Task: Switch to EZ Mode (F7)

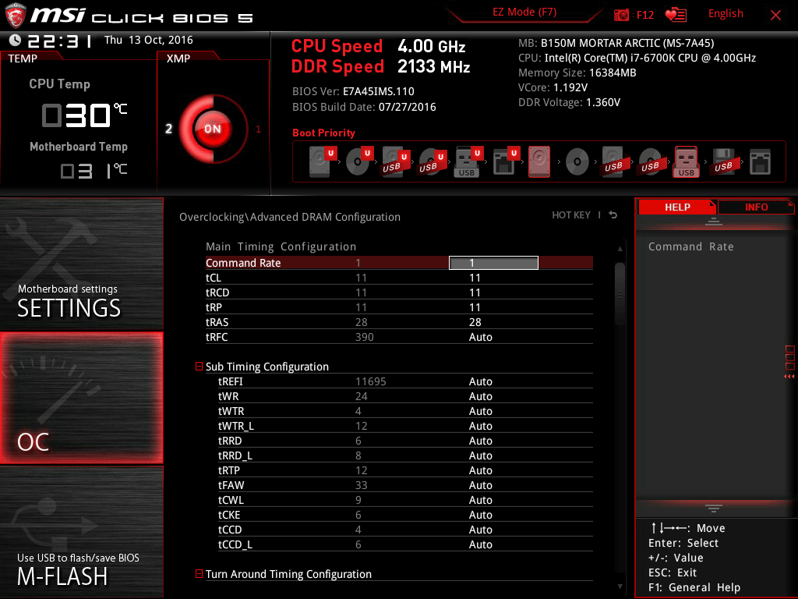Action: (524, 12)
